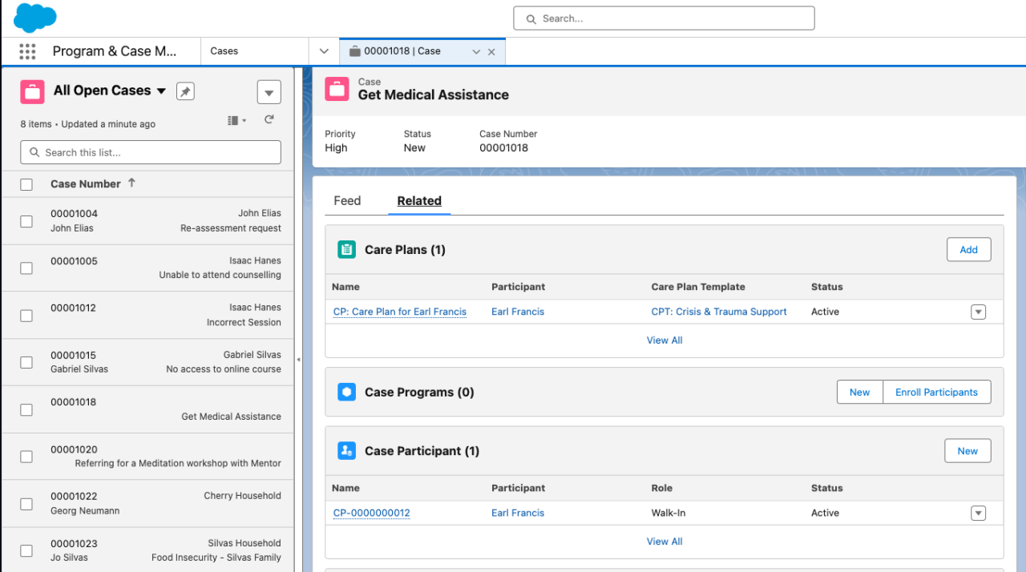Click New in Case Participant
This screenshot has height=572, width=1026.
click(x=967, y=451)
